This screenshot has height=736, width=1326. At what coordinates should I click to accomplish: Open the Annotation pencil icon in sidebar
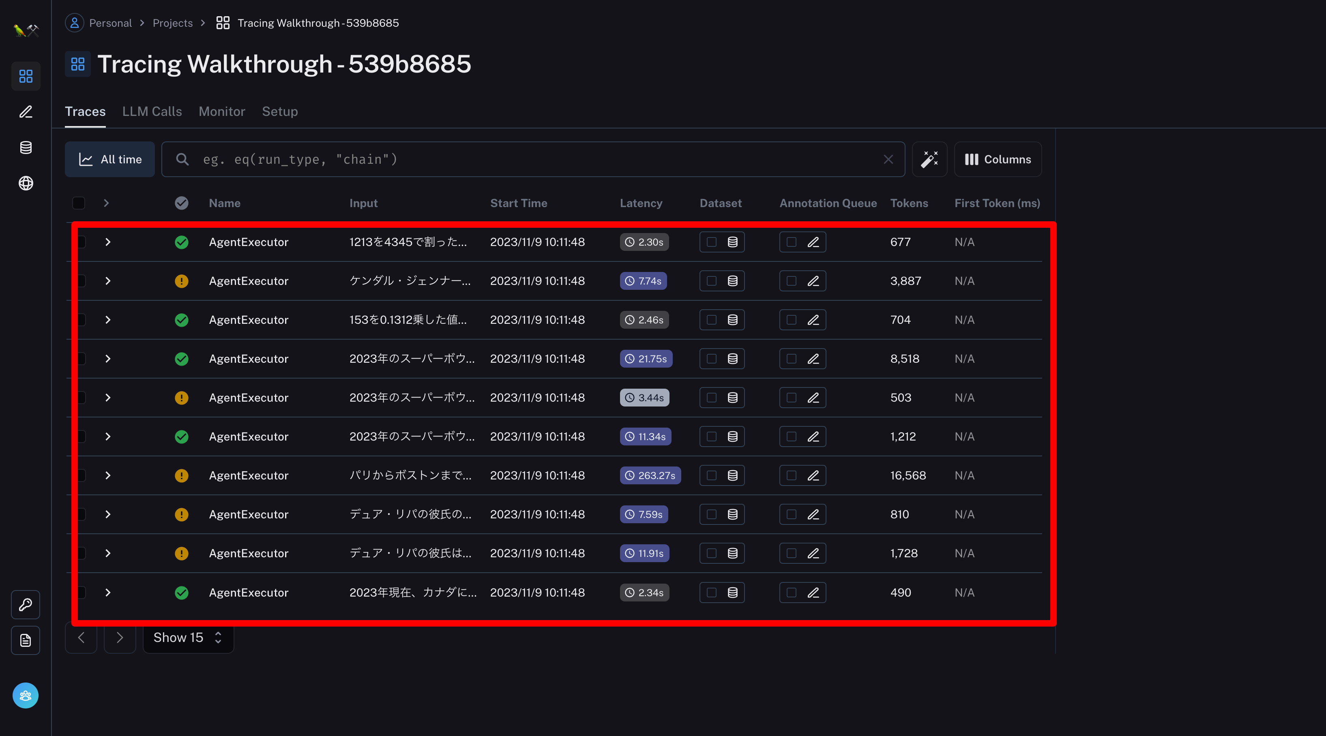[26, 111]
